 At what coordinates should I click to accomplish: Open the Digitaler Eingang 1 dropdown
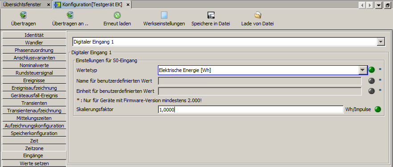point(381,42)
